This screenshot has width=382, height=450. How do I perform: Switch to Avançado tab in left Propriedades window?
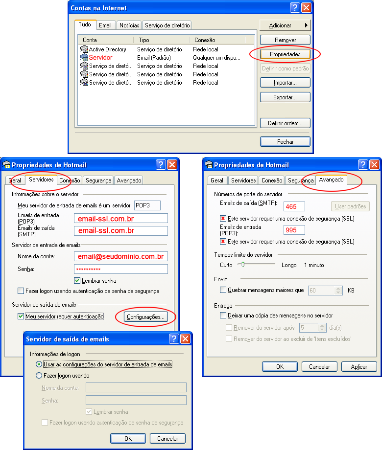click(x=129, y=180)
